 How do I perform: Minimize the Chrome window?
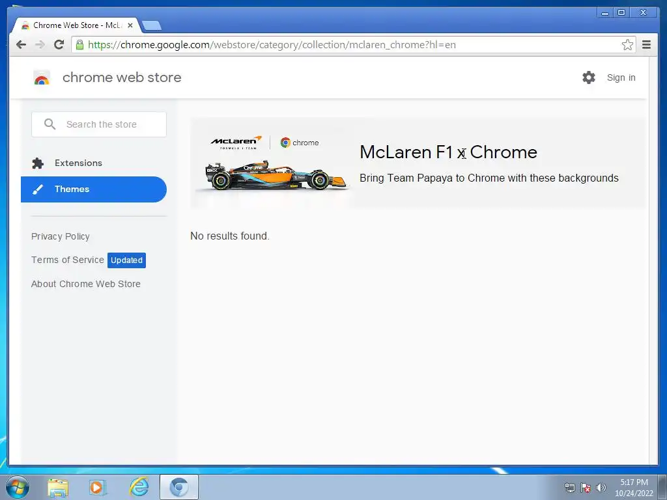(605, 13)
